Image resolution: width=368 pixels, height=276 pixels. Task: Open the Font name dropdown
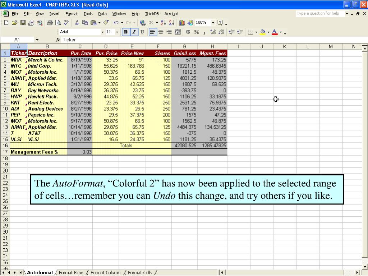coord(102,32)
